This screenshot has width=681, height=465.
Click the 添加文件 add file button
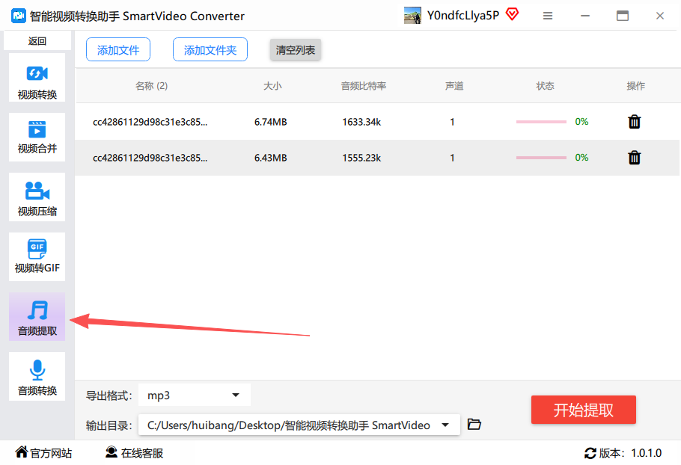118,50
